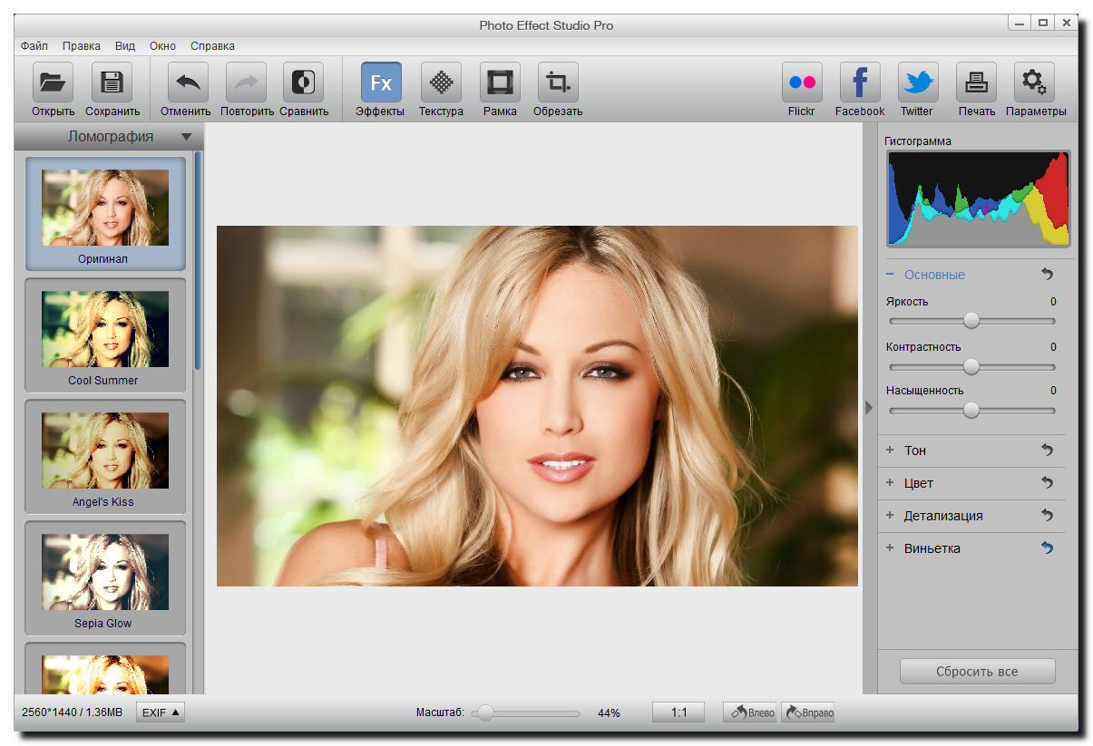Open the Ломография effect category dropdown

[x=186, y=137]
